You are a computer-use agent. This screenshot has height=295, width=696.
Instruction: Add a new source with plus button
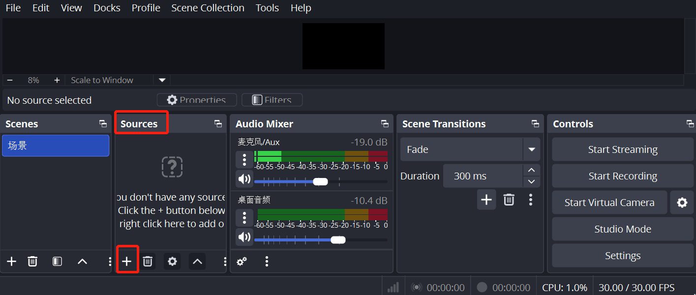click(127, 262)
